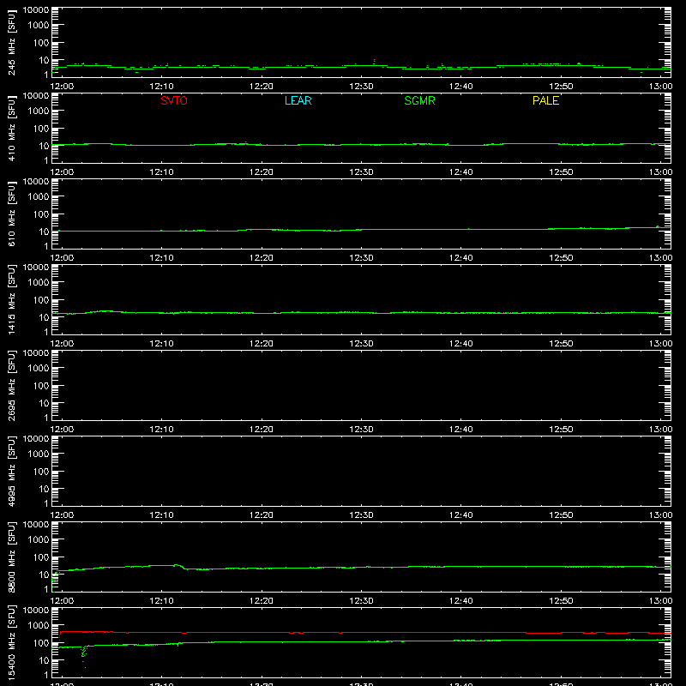Click the 1000 y-axis label of 15400 MHz plot

(39, 626)
